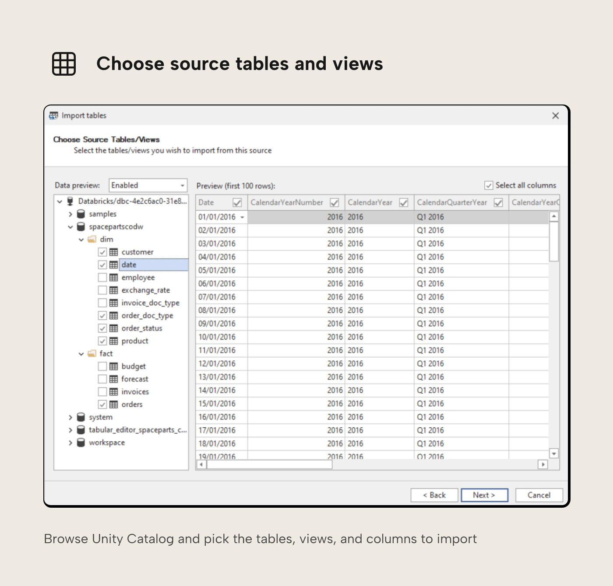Uncheck the CalendarQuarterYear column checkbox

coord(498,202)
